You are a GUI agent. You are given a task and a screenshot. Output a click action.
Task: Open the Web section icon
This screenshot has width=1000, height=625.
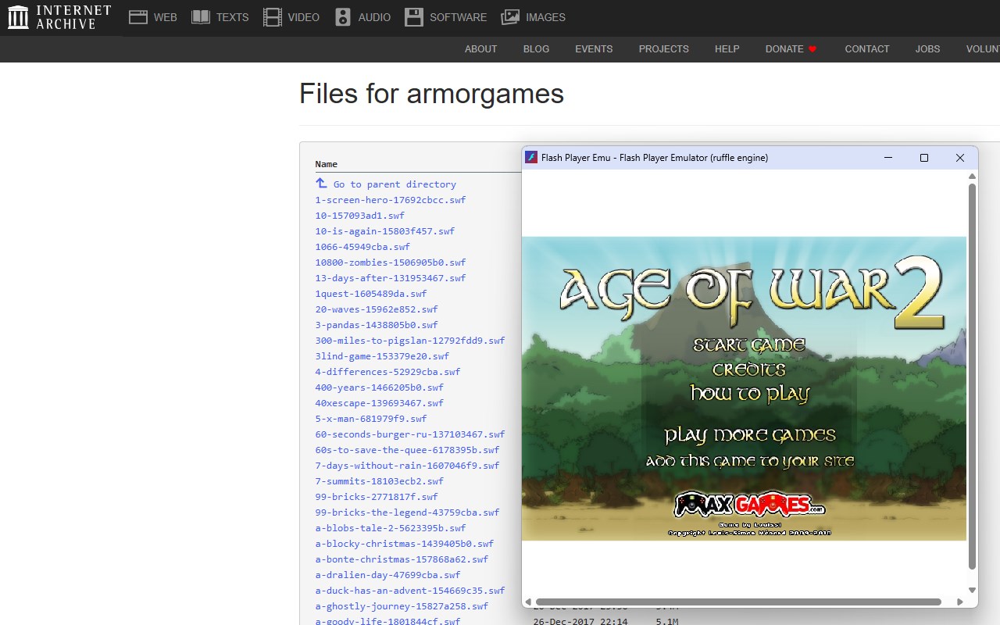138,17
